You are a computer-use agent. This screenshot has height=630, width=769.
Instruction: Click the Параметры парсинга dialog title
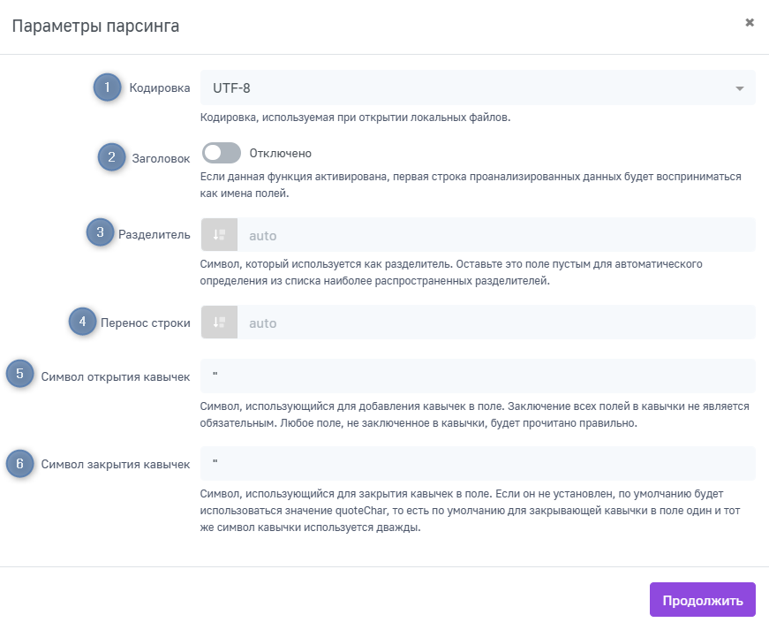(95, 26)
